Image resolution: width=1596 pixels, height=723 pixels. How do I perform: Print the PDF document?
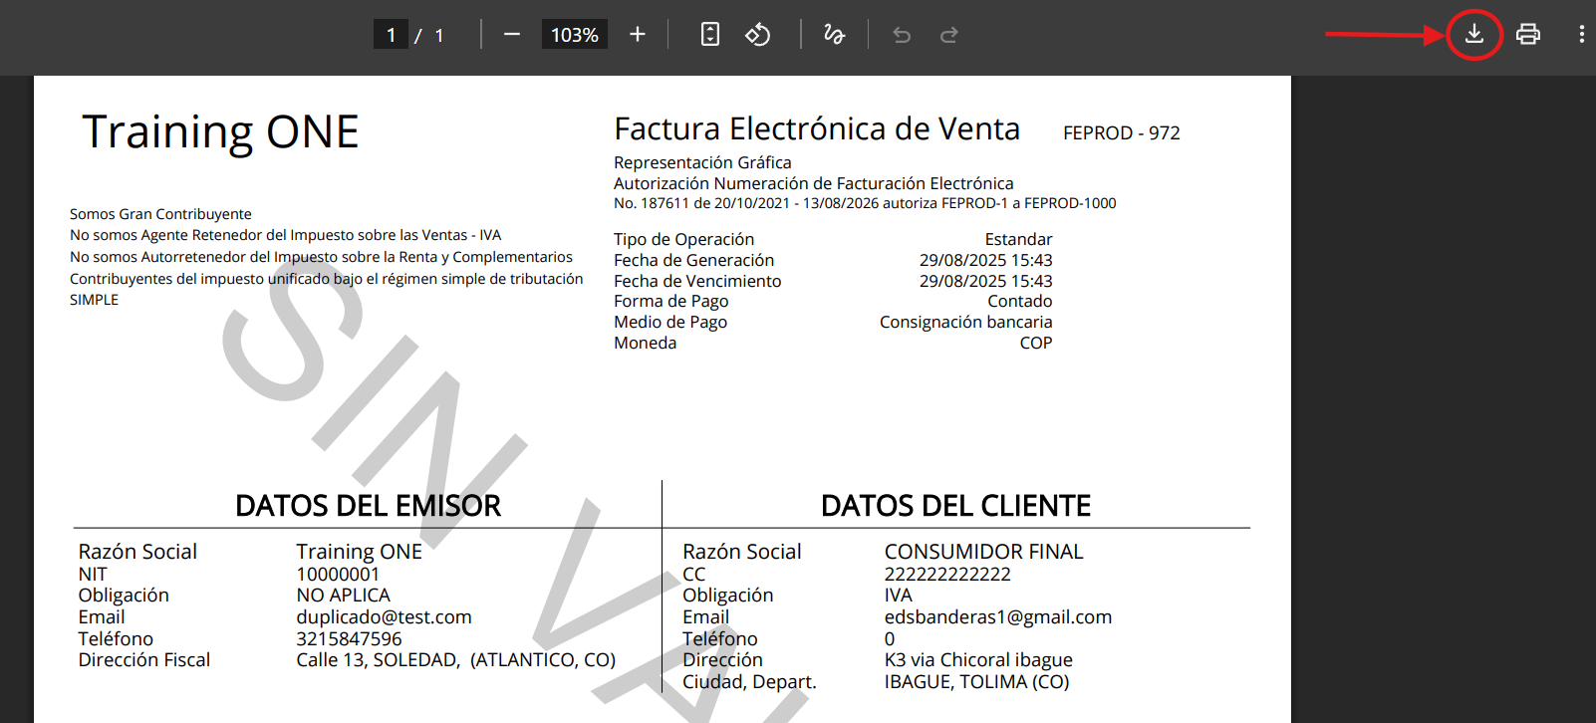[x=1528, y=35]
